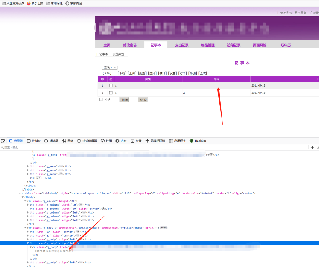This screenshot has height=267, width=319.
Task: Open the (类别) category dropdown
Action: pos(110,68)
